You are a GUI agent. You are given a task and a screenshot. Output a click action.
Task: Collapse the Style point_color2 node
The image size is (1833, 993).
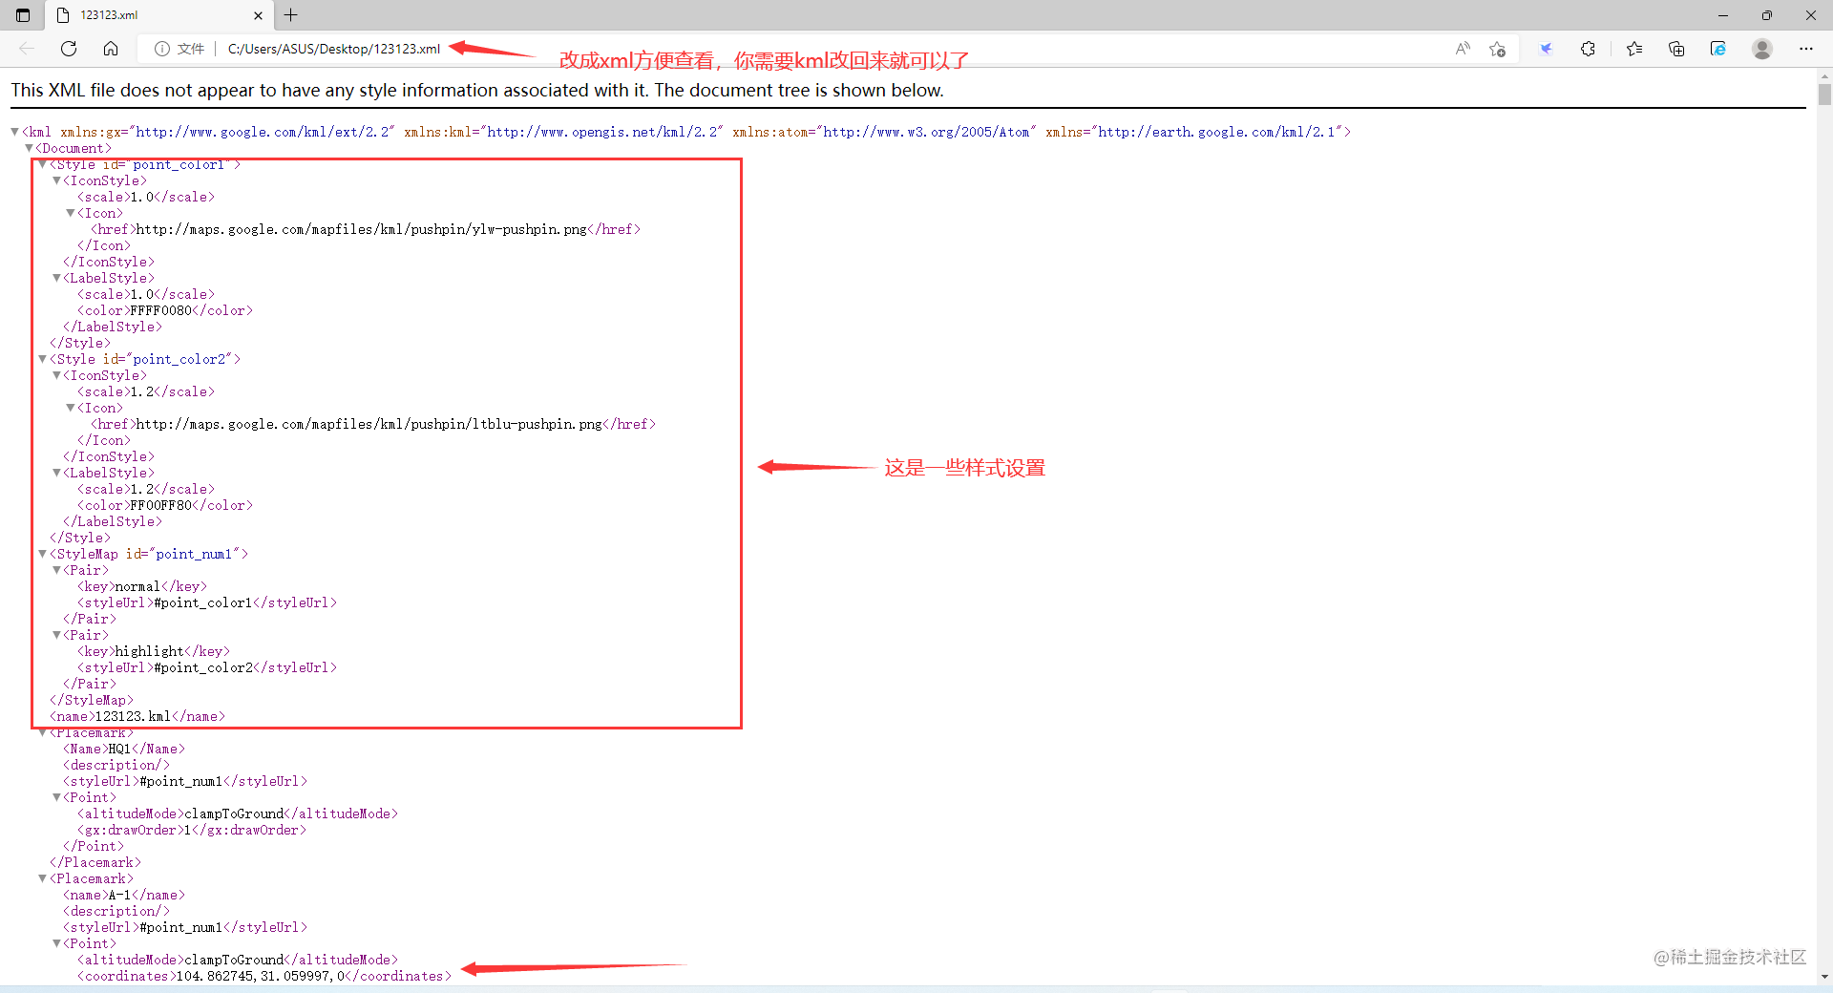[x=42, y=359]
